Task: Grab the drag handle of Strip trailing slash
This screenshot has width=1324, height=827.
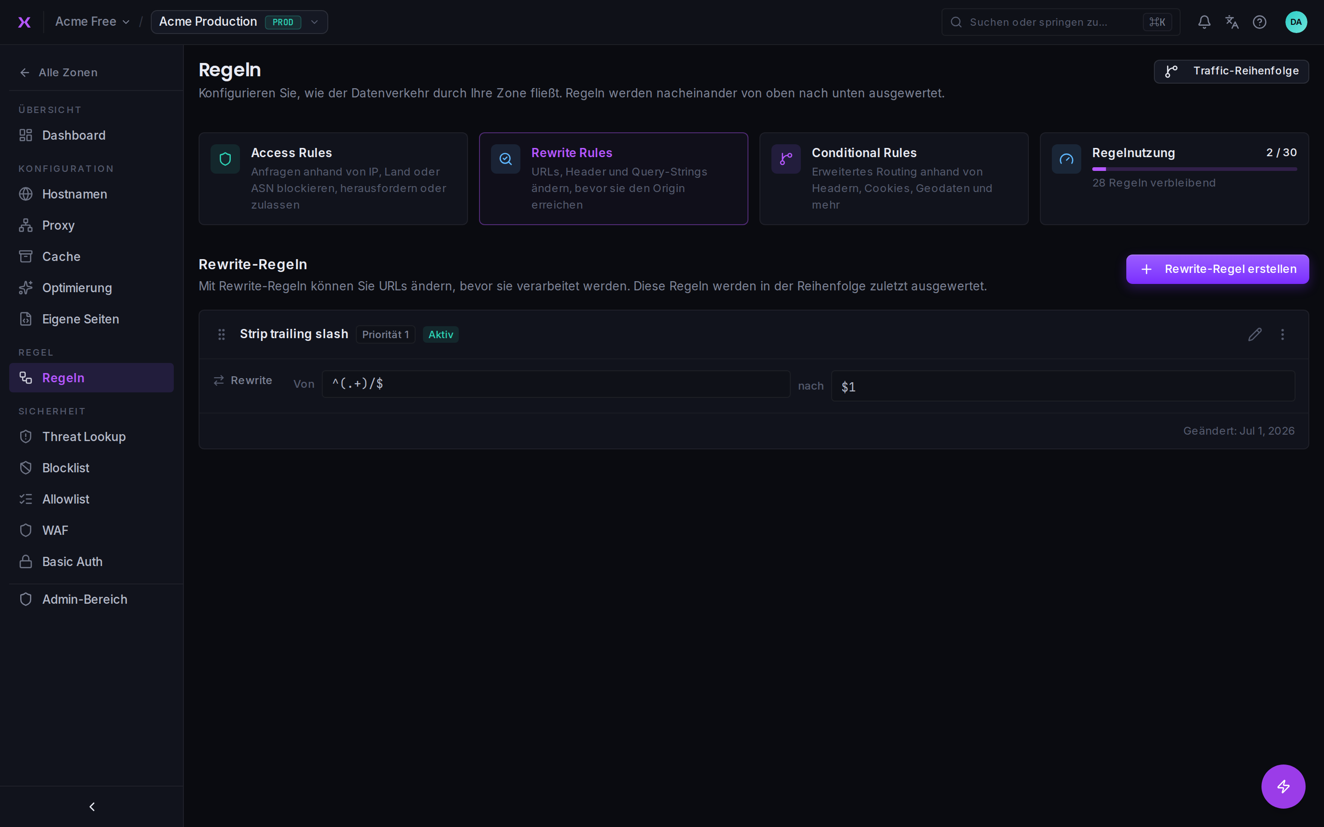Action: 222,334
